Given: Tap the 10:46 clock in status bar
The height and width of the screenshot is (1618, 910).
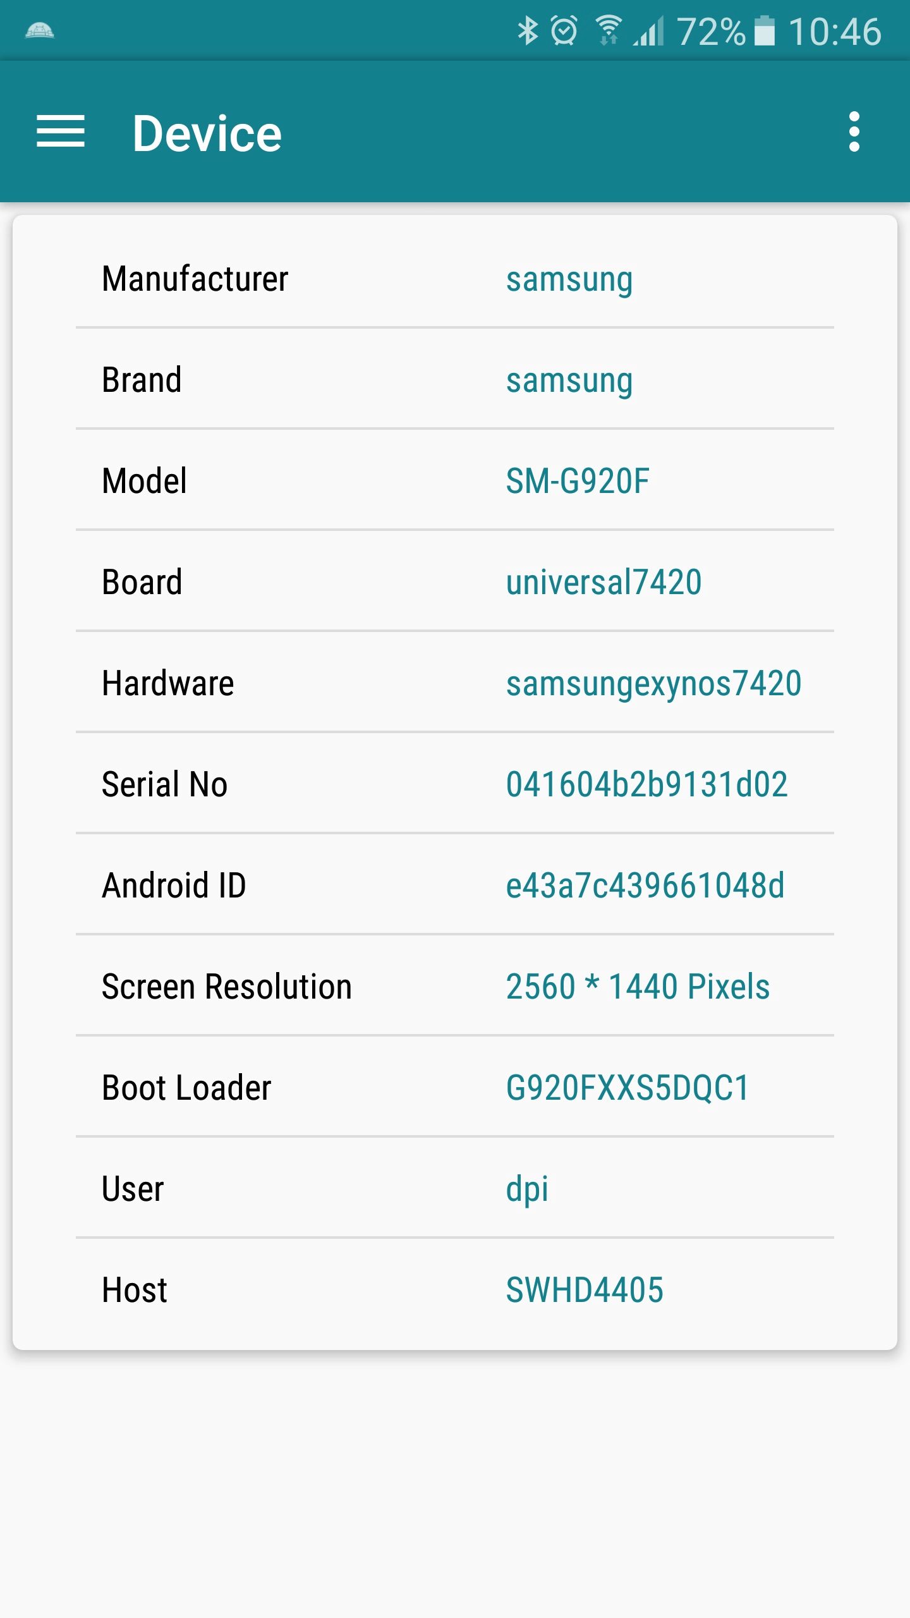Looking at the screenshot, I should pos(834,31).
